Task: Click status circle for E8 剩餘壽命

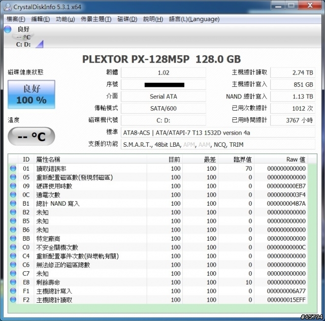Action: [x=13, y=282]
